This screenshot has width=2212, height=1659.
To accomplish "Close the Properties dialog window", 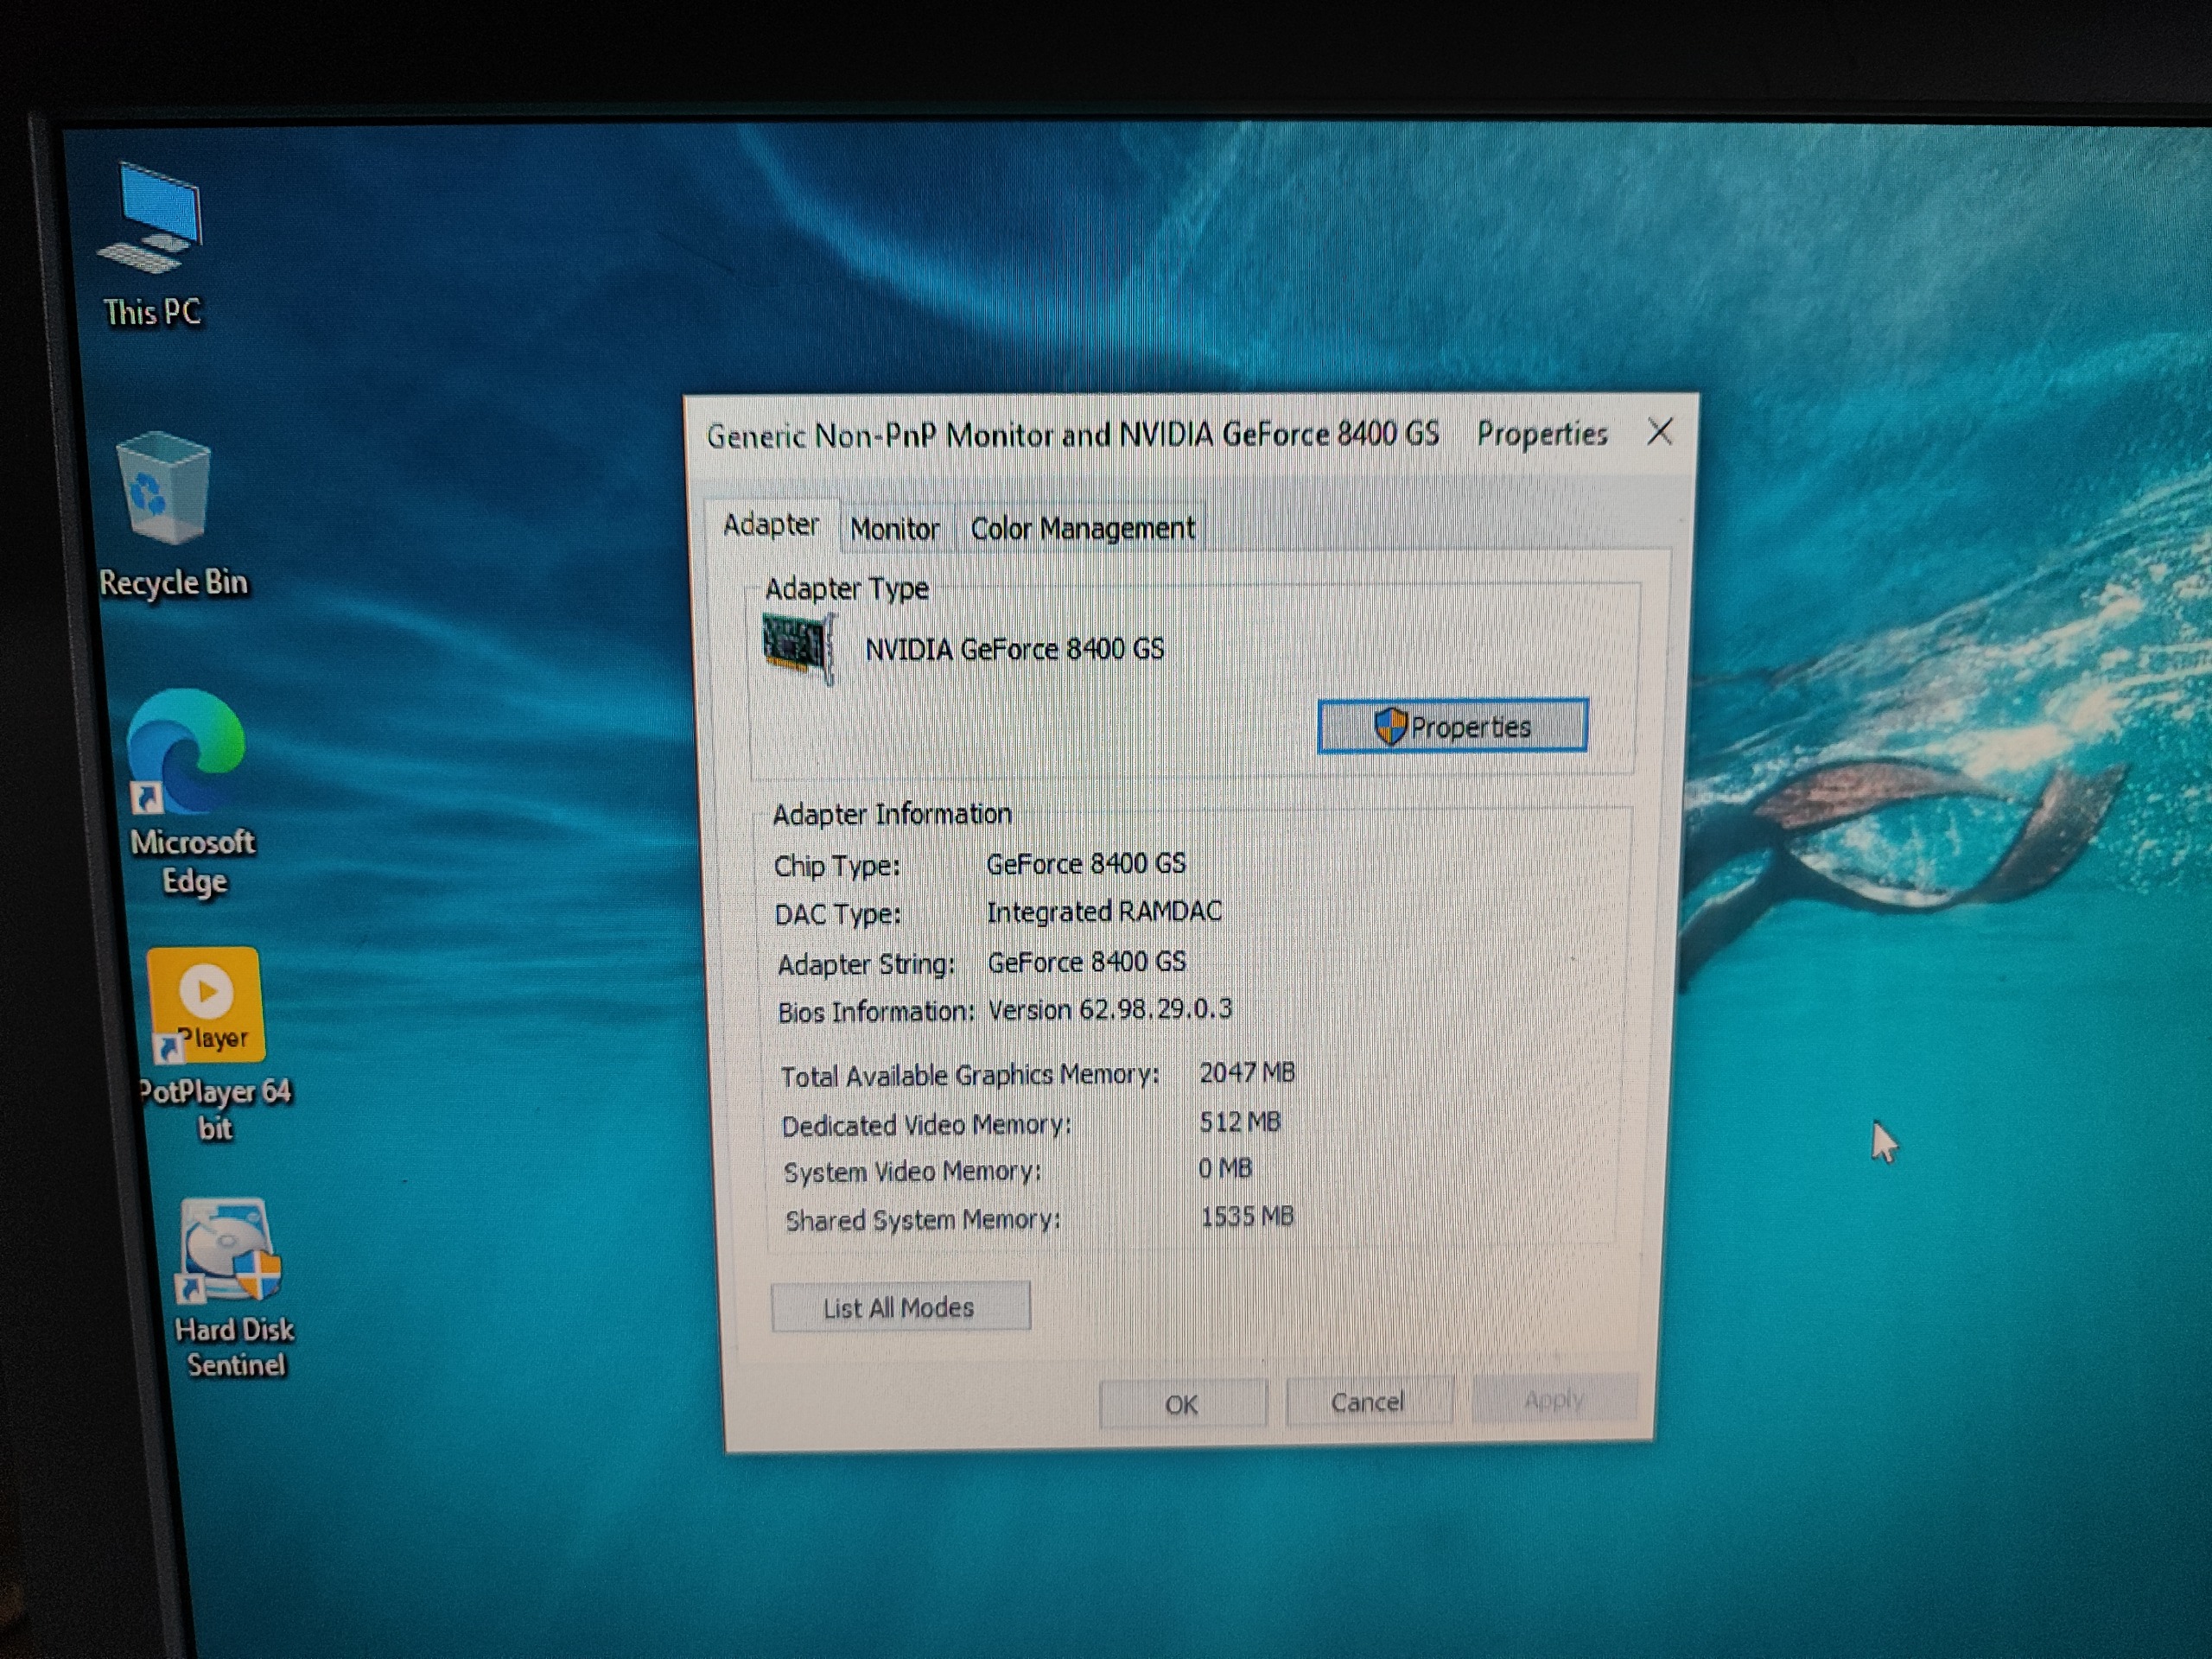I will pyautogui.click(x=1660, y=432).
